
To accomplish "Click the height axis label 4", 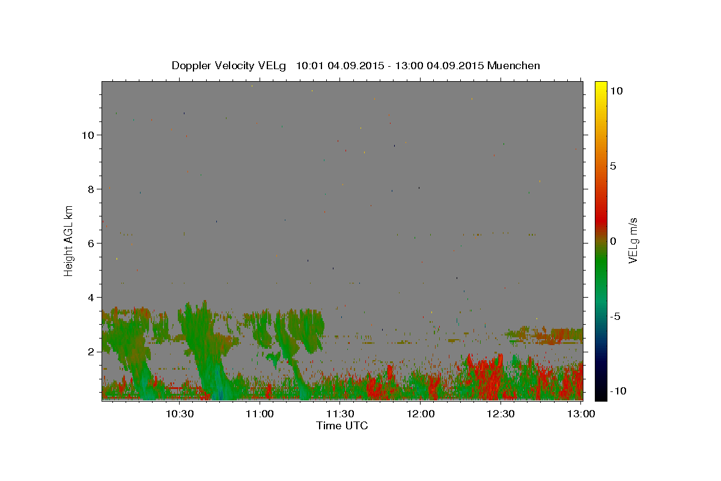I will [x=92, y=297].
